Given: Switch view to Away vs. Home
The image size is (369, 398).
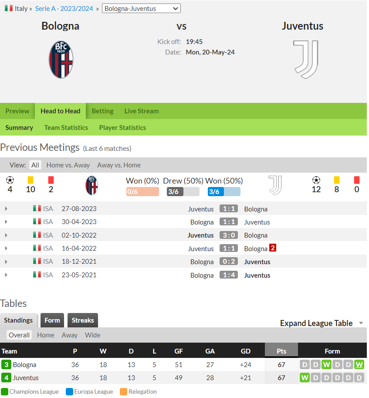Looking at the screenshot, I should click(x=118, y=165).
